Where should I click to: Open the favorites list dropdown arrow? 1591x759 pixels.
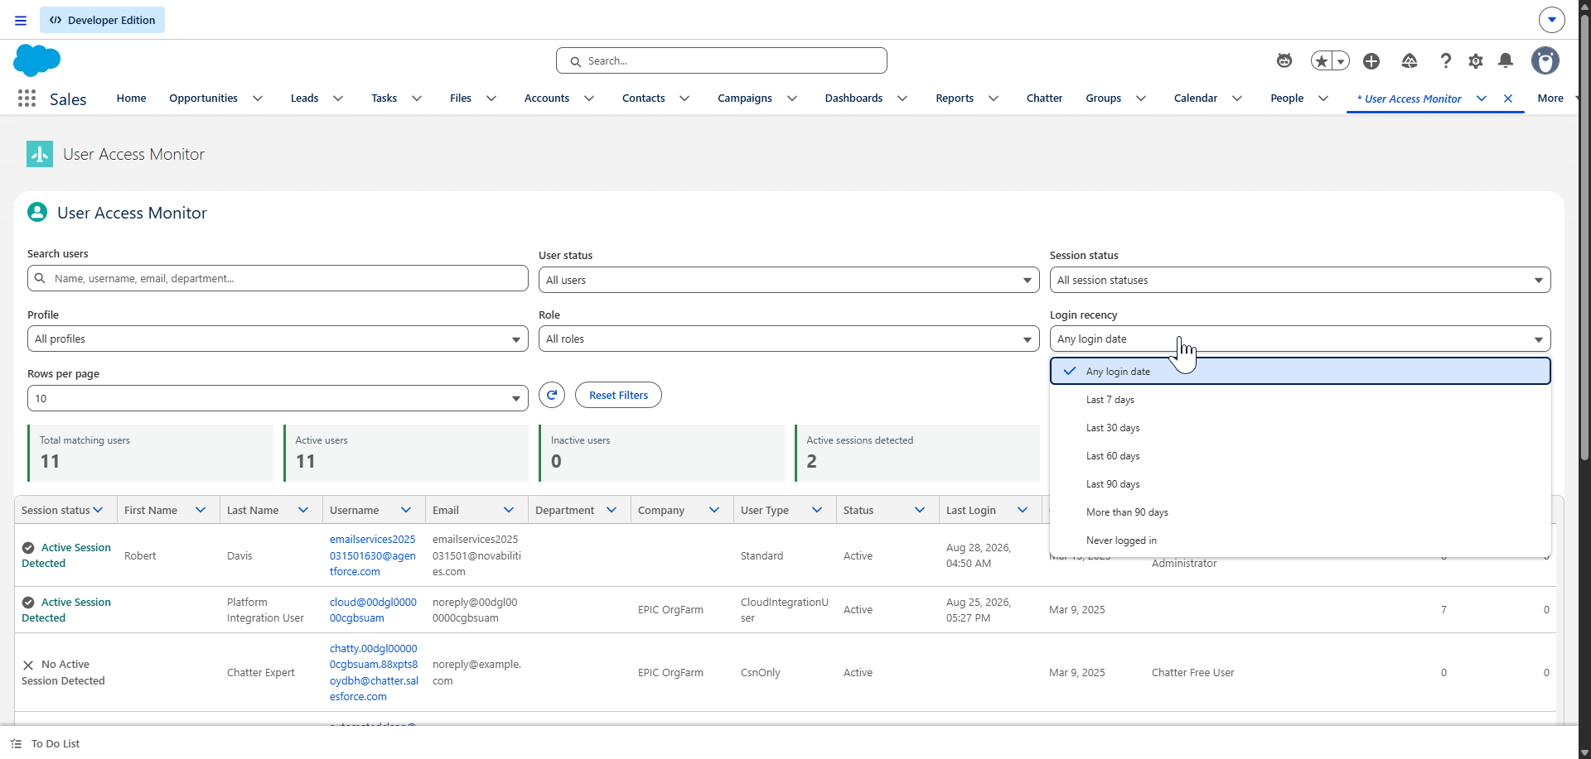pos(1341,60)
